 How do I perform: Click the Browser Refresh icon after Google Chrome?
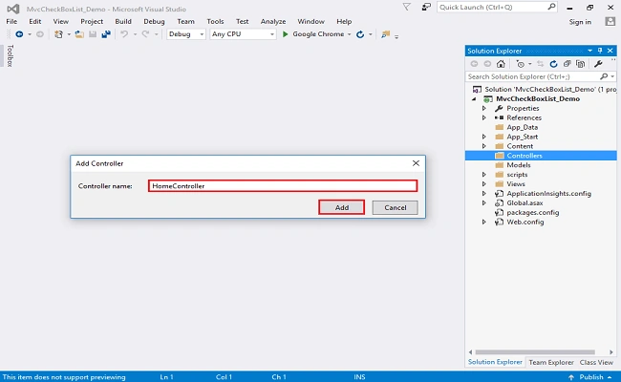coord(360,34)
